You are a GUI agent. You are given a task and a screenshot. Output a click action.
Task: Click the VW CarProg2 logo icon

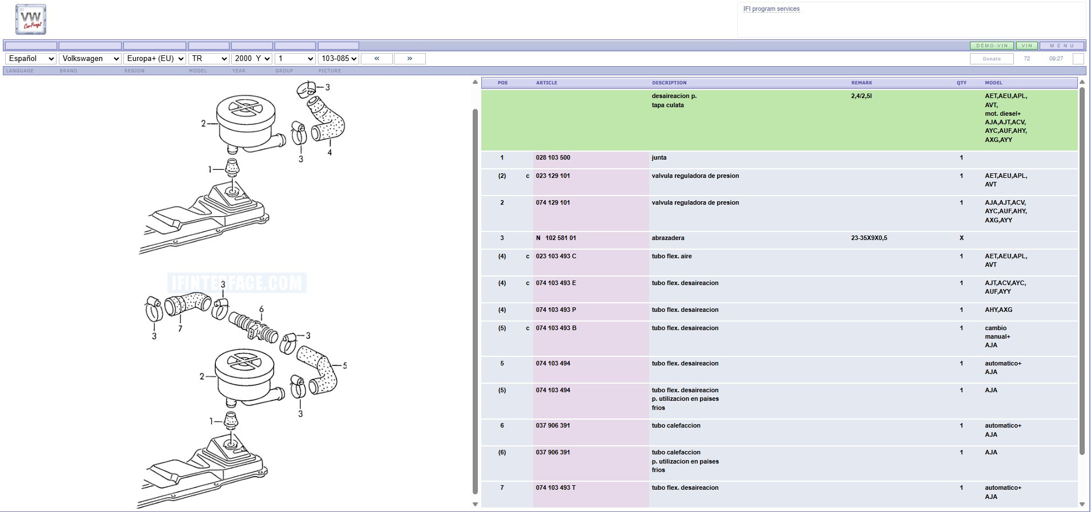click(x=31, y=19)
